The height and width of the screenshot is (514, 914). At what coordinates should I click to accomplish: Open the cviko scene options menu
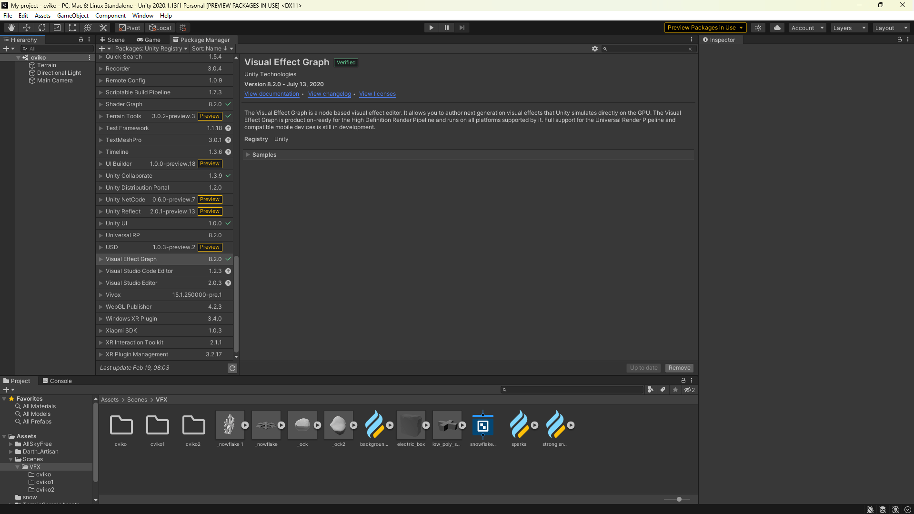point(90,58)
